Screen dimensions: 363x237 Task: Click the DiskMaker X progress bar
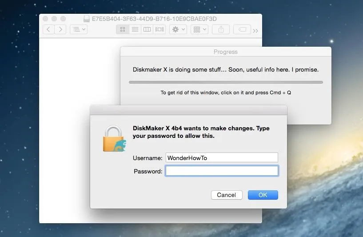coord(225,82)
